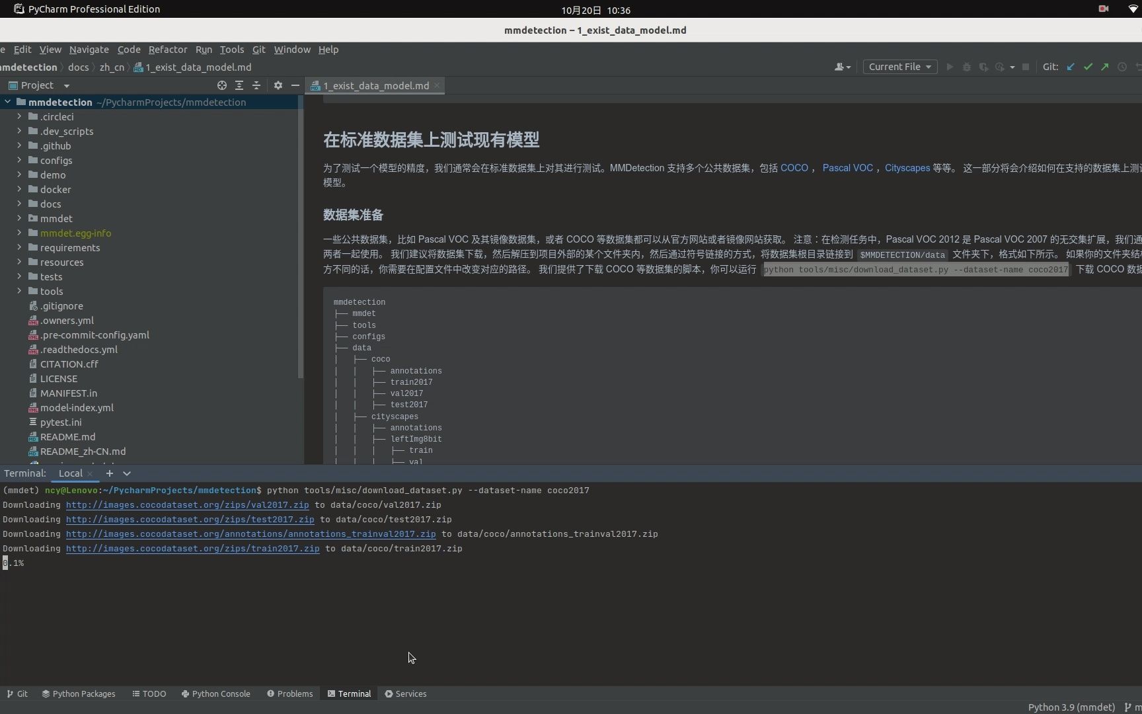Click the COCO hyperlink in the document
Viewport: 1142px width, 714px height.
[794, 168]
